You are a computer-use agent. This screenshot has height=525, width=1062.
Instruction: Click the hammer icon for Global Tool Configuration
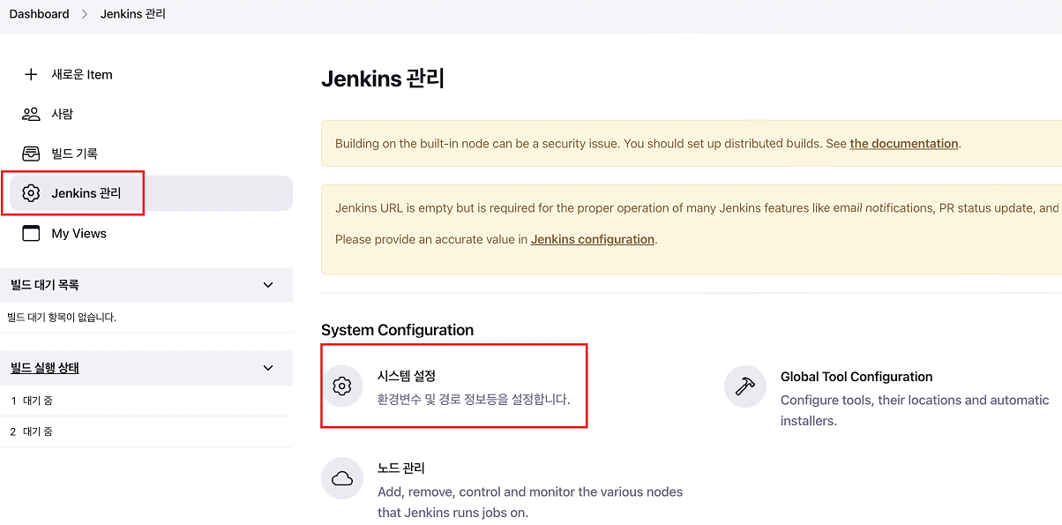[x=745, y=386]
